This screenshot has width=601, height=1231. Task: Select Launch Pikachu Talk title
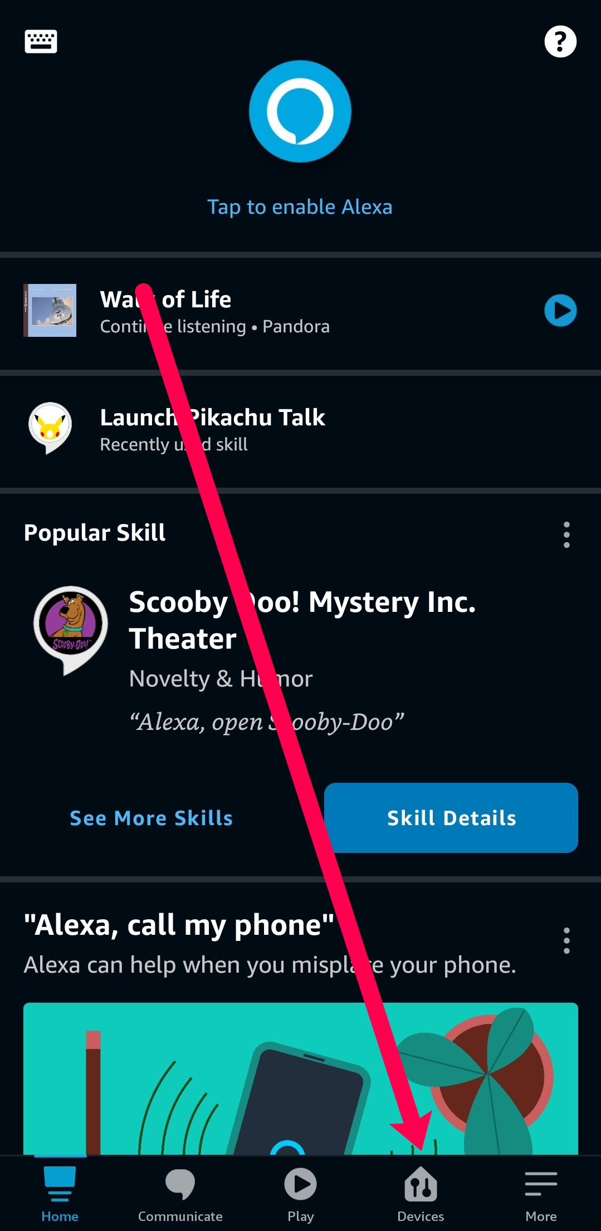212,418
